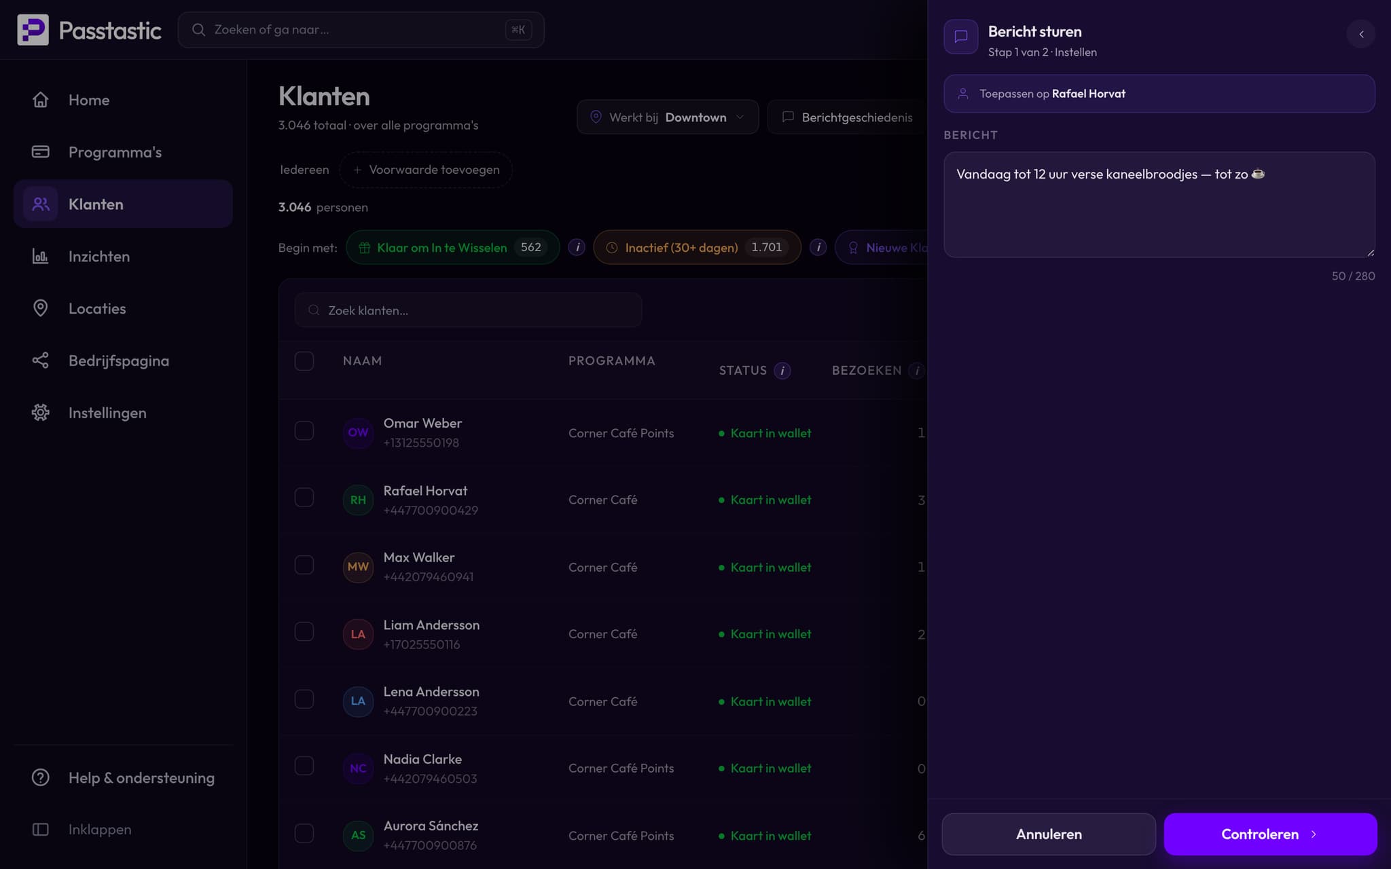Click the MW avatar of Max Walker
Screen dimensions: 1391x869
pyautogui.click(x=358, y=567)
